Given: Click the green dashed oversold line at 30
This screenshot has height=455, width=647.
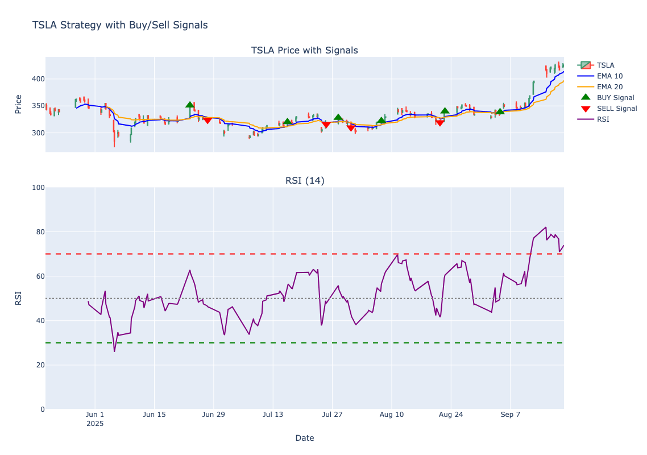Looking at the screenshot, I should pyautogui.click(x=305, y=343).
